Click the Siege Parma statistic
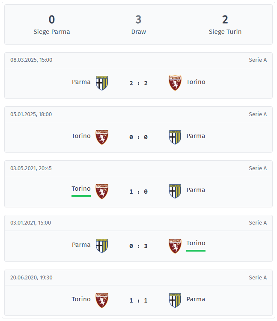This screenshot has width=277, height=321. 52,24
